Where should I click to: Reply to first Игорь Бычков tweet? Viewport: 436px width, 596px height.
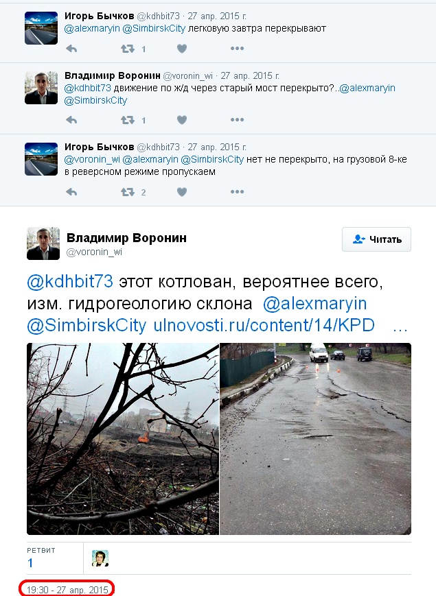point(71,49)
